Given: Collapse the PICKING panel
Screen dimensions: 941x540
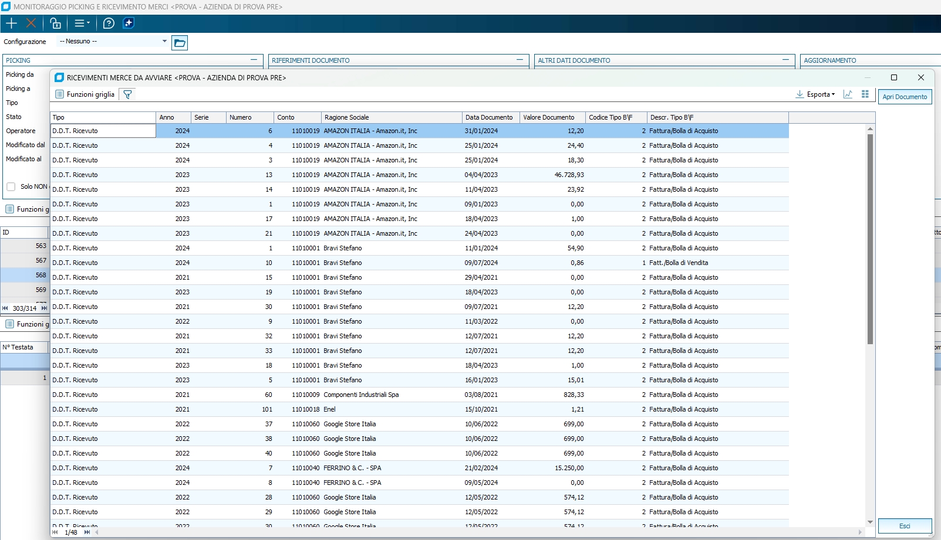Looking at the screenshot, I should (254, 60).
